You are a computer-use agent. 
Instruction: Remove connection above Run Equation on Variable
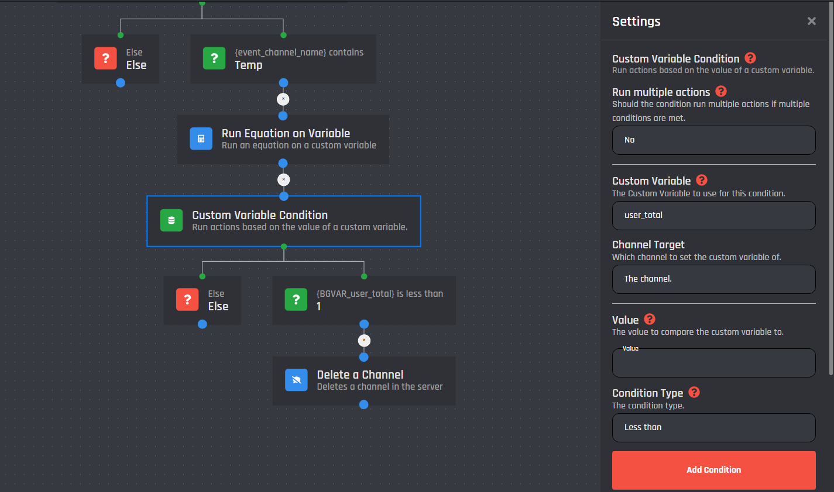[x=283, y=99]
